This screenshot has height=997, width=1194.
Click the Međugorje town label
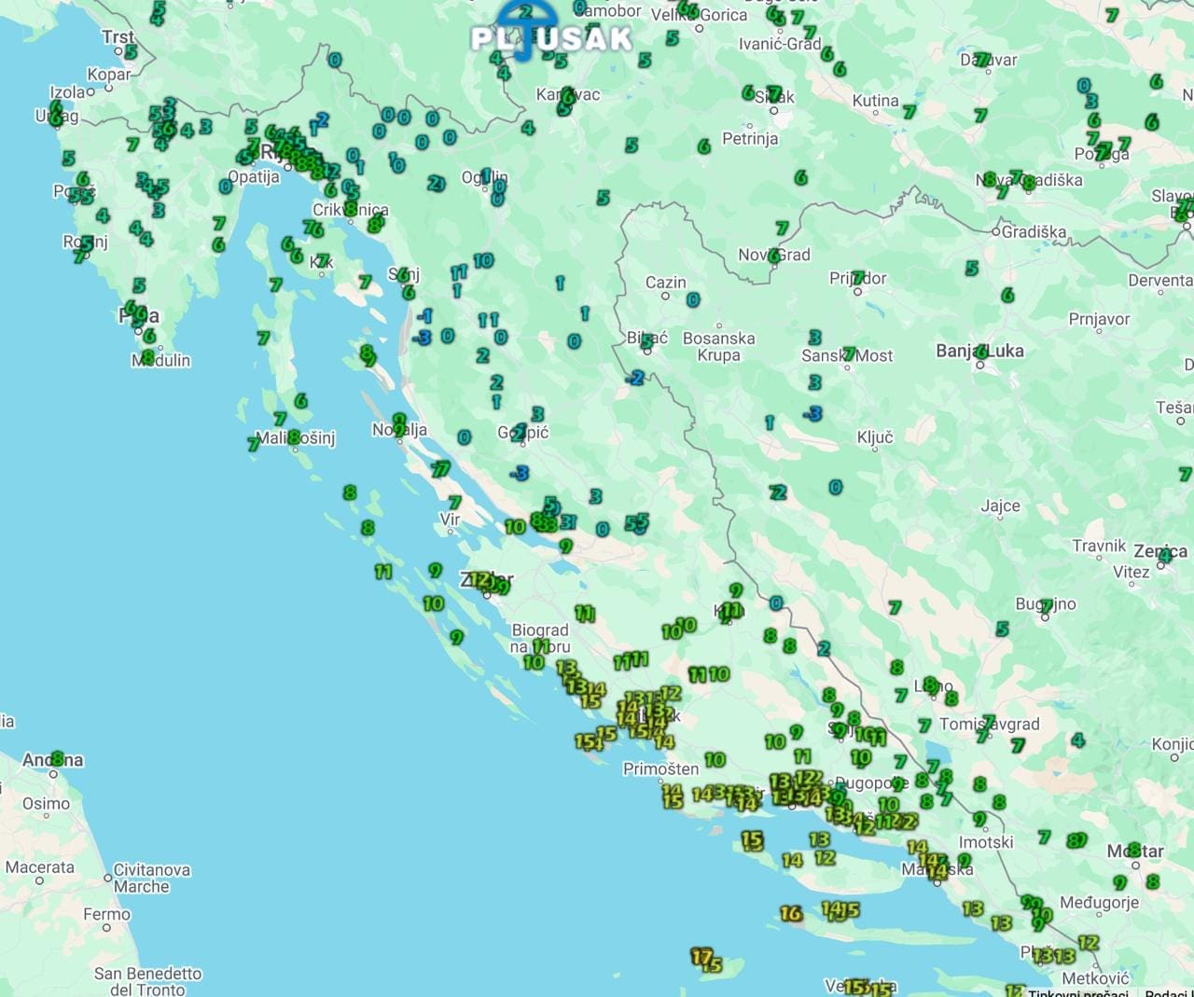click(1099, 902)
